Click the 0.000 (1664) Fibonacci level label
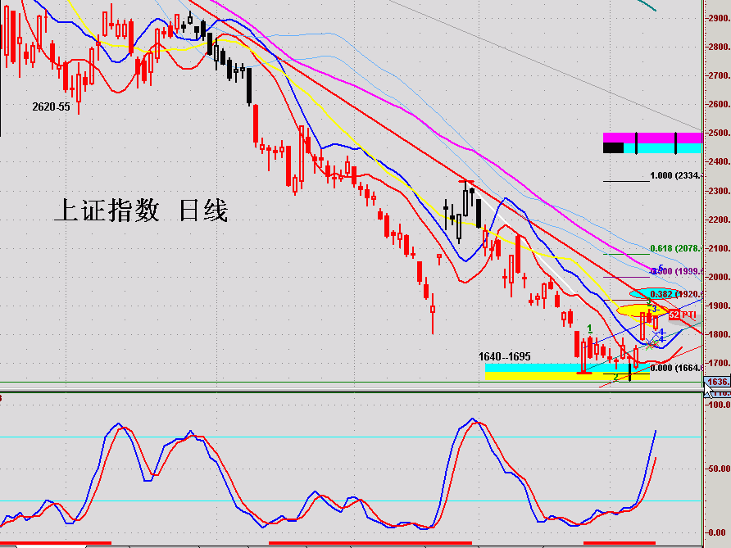The width and height of the screenshot is (731, 548). (x=676, y=368)
